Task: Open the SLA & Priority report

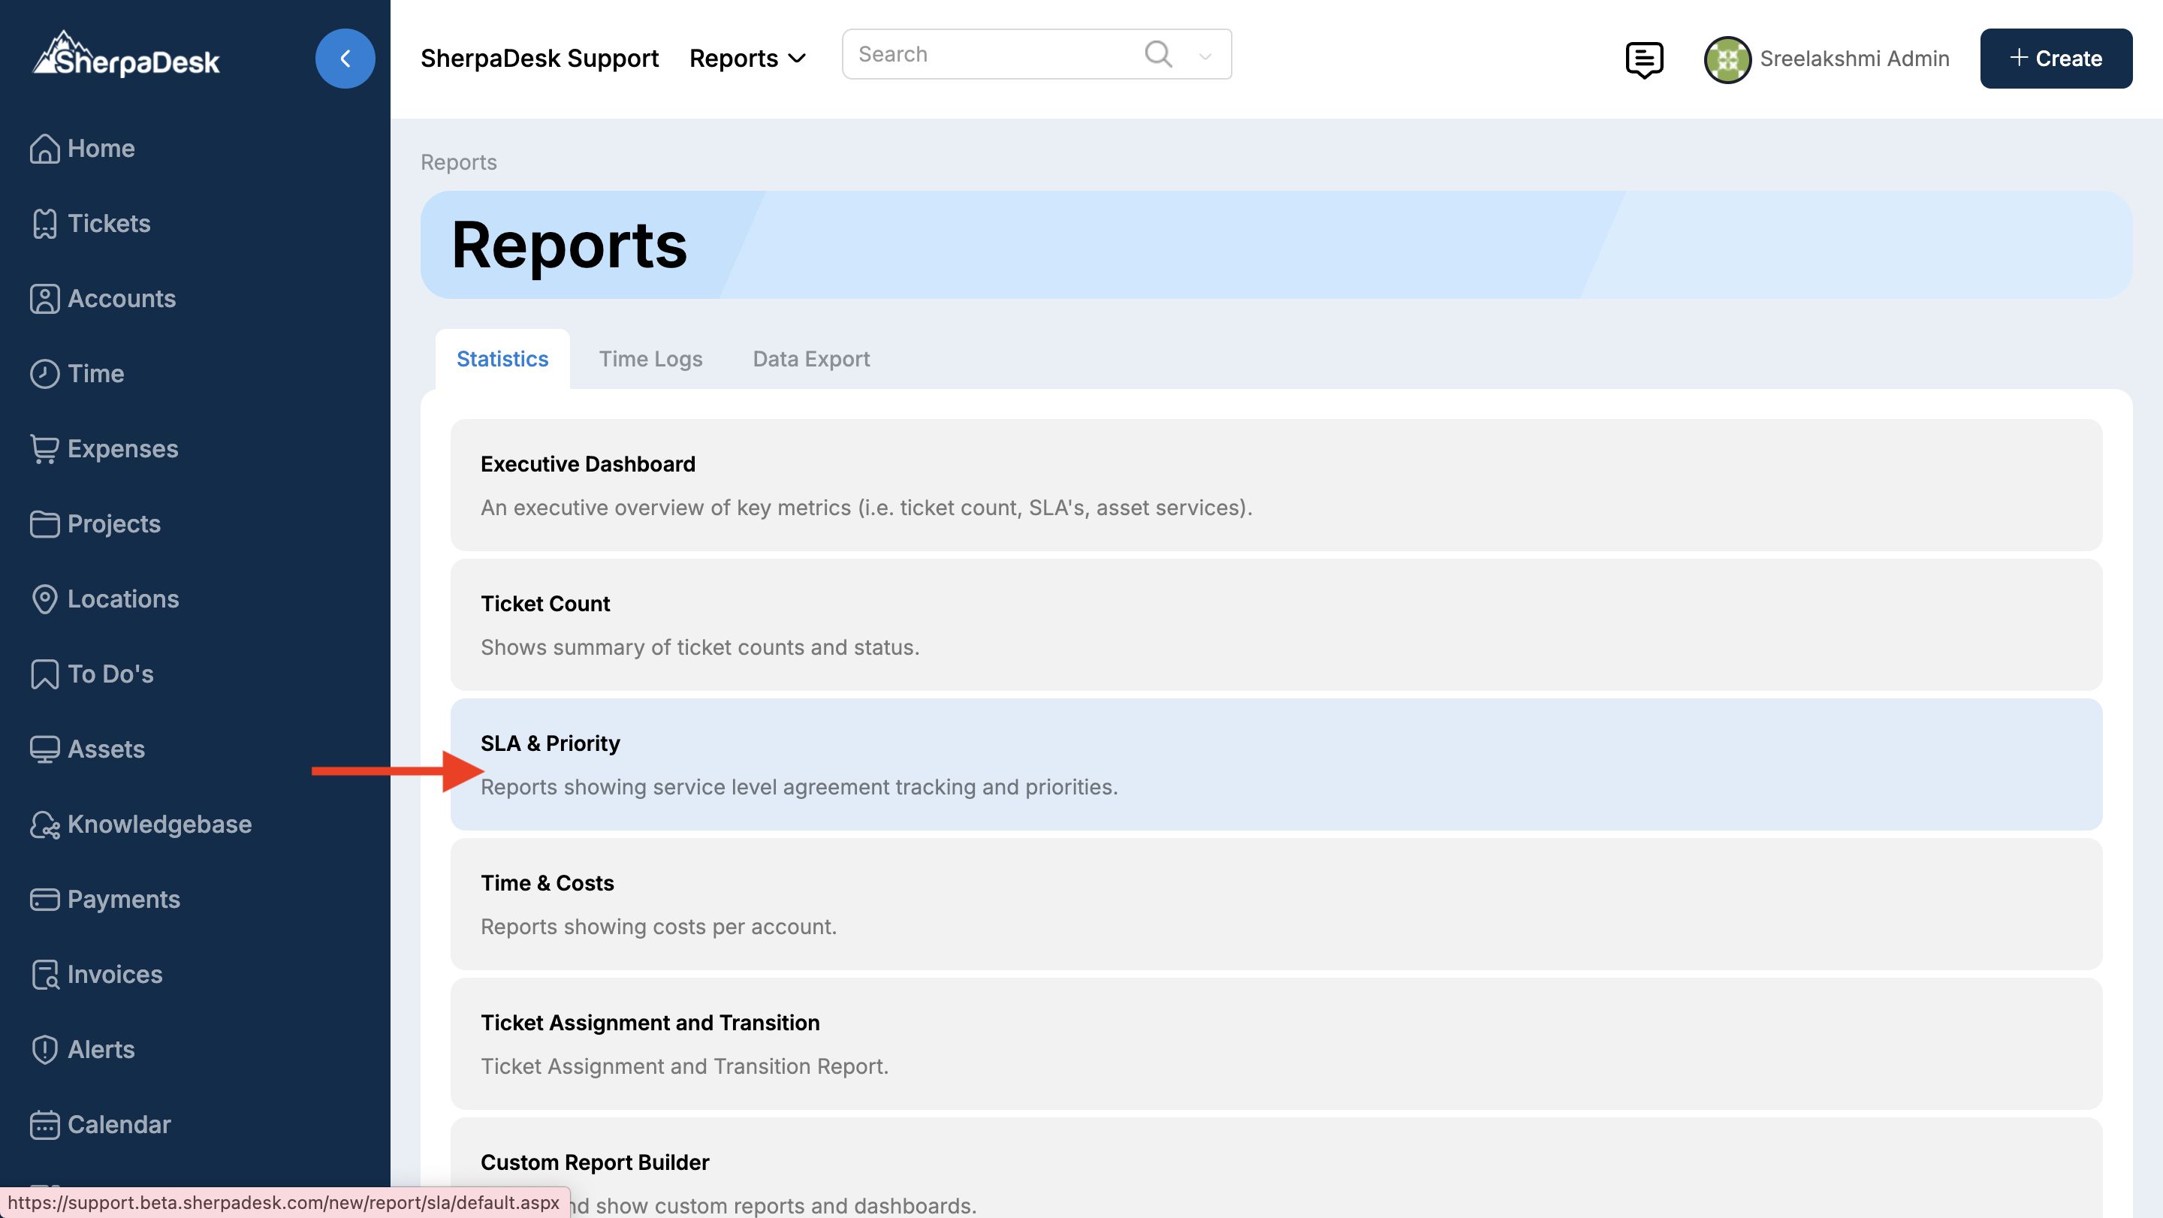Action: [1275, 764]
